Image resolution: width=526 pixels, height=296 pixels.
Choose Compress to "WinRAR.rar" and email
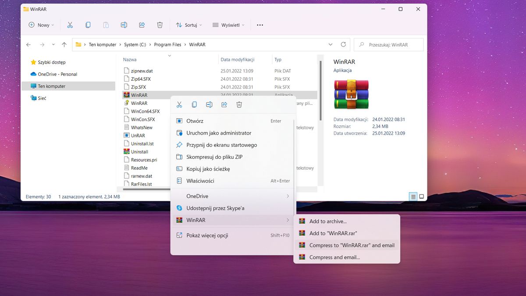tap(347, 245)
